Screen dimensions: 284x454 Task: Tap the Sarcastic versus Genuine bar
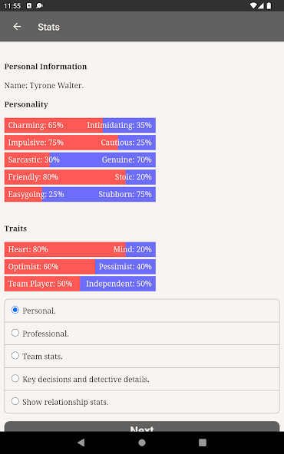80,160
